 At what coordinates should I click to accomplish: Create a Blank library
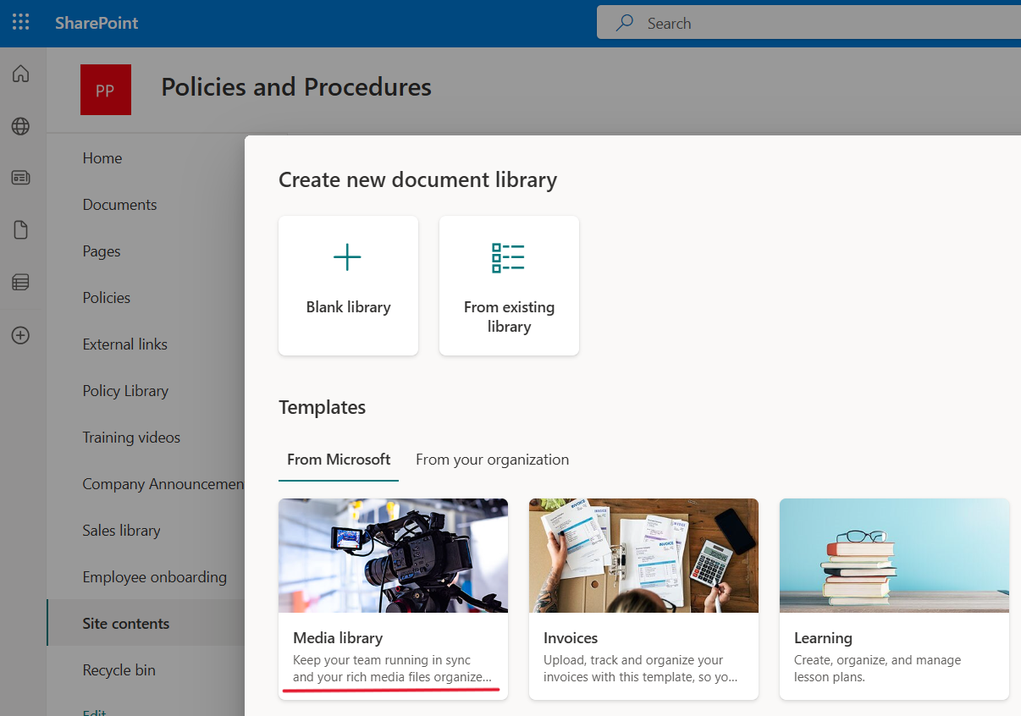(x=348, y=284)
